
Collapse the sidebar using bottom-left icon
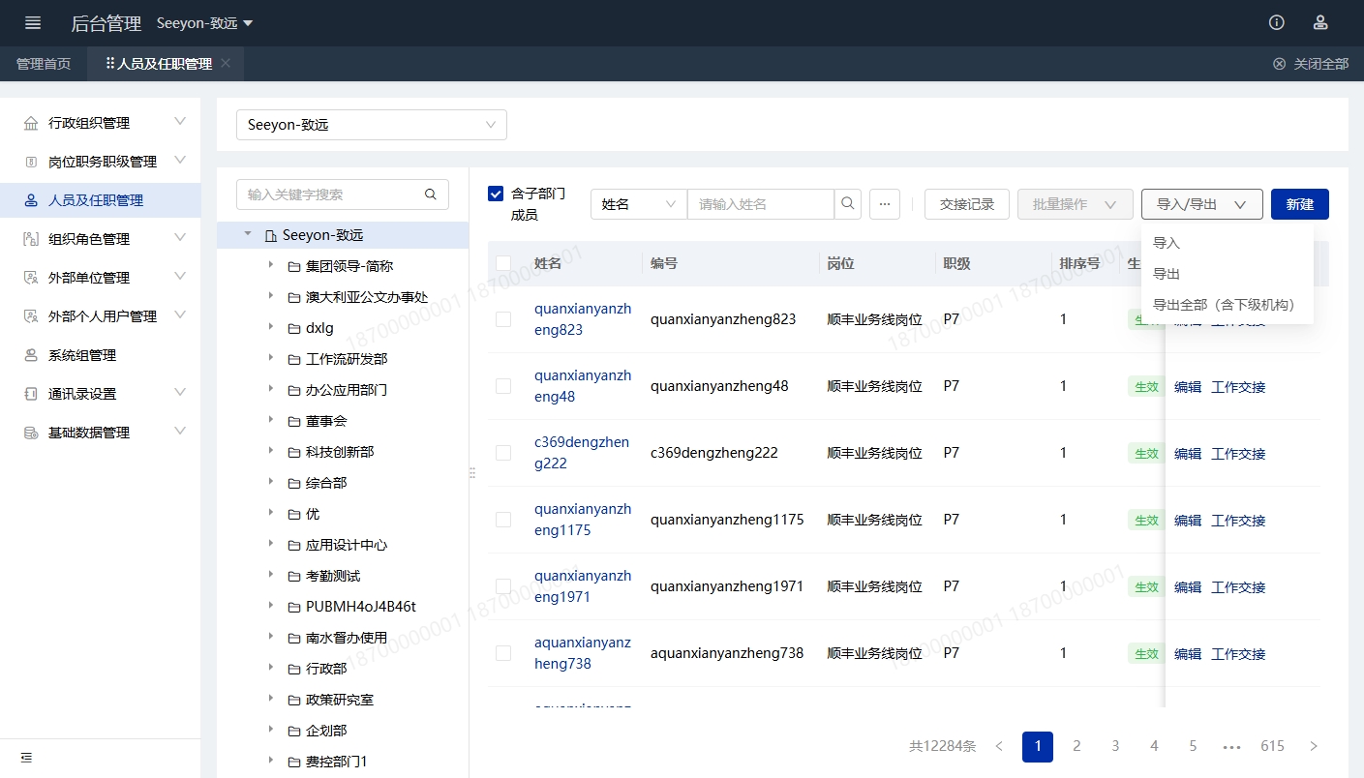click(26, 757)
